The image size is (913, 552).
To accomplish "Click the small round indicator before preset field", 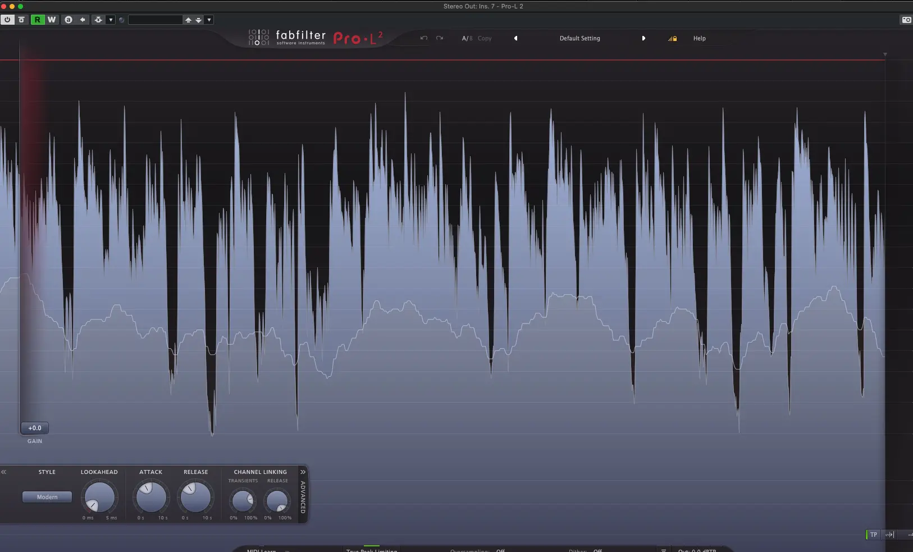I will [121, 20].
